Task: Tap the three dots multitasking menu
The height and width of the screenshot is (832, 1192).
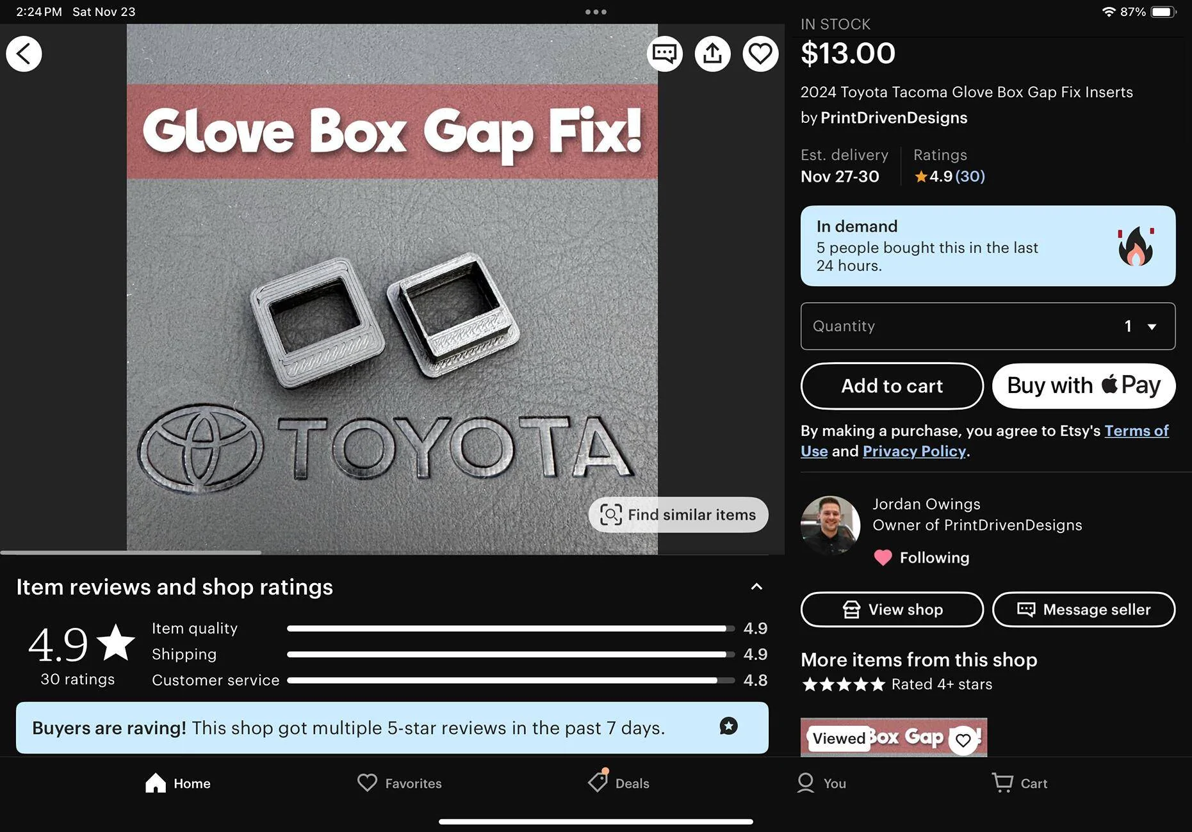Action: pyautogui.click(x=596, y=12)
